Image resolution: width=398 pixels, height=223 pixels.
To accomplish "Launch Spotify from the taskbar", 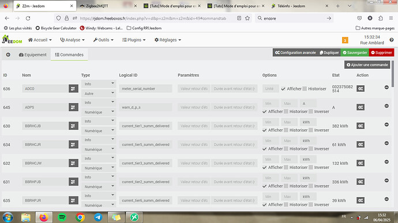I will click(x=62, y=217).
